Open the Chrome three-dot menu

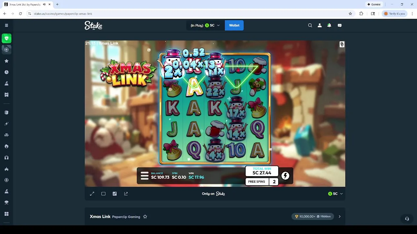click(x=412, y=14)
